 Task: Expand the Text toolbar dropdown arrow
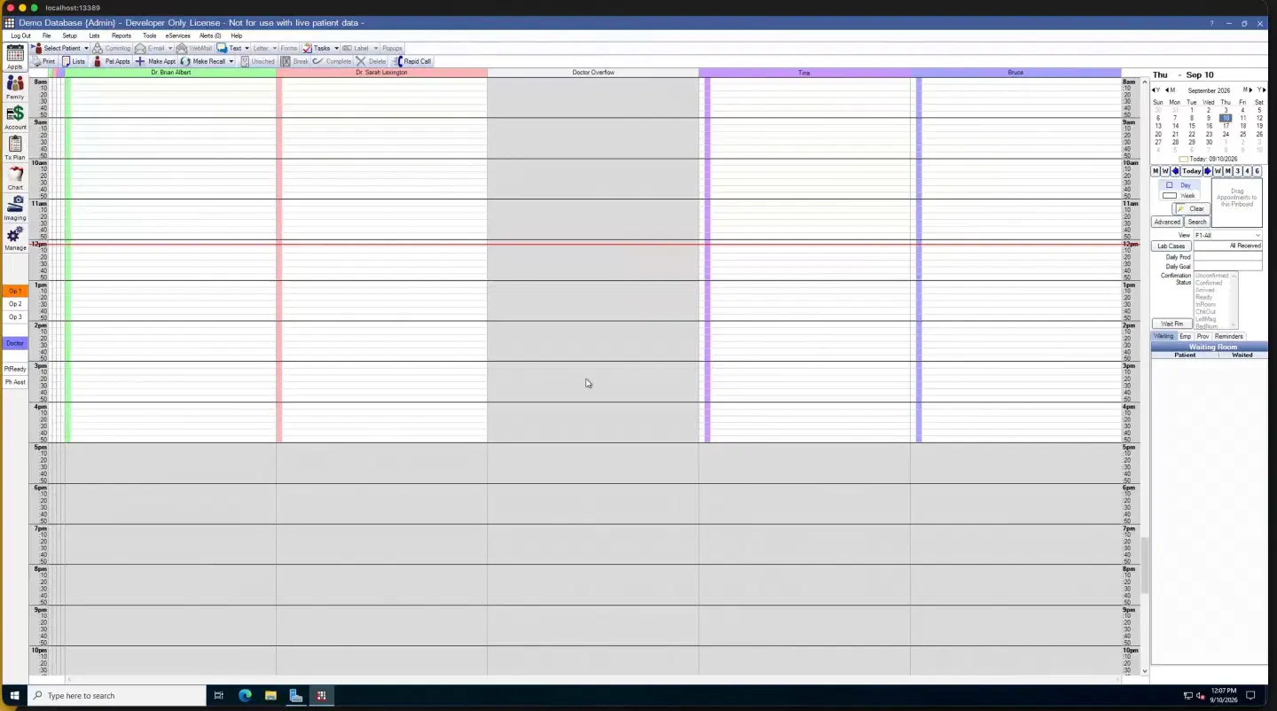point(247,48)
